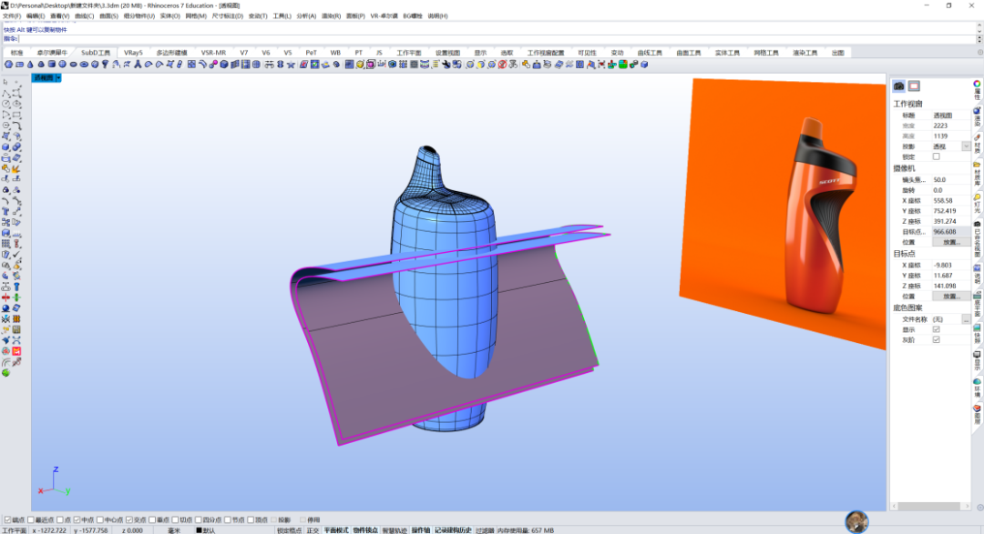Toggle 物件锁点 in the status bar
This screenshot has width=984, height=534.
[365, 530]
